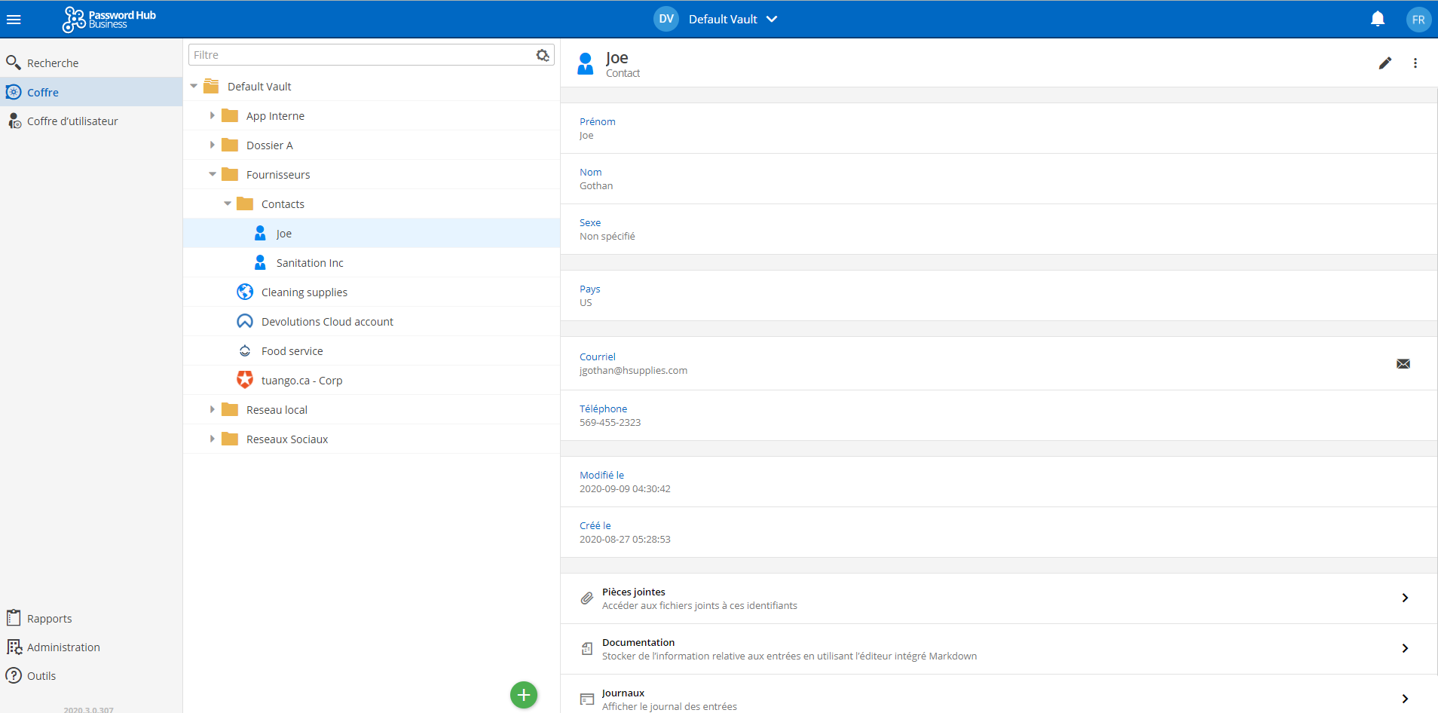Viewport: 1438px width, 713px height.
Task: Open Administration from the sidebar
Action: (x=63, y=647)
